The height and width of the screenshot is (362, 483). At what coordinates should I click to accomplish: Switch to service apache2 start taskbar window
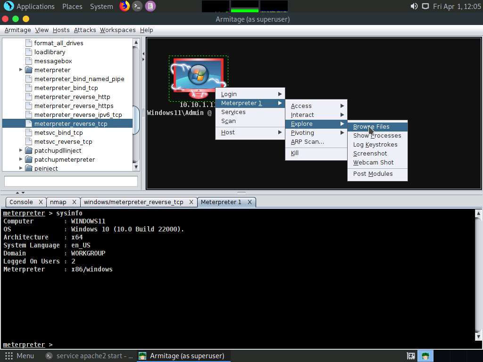90,356
